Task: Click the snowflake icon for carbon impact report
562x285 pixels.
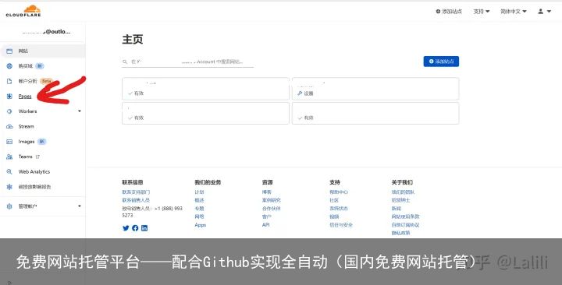Action: [9, 187]
